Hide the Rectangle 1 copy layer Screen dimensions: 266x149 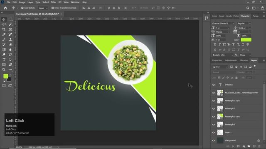[213, 117]
